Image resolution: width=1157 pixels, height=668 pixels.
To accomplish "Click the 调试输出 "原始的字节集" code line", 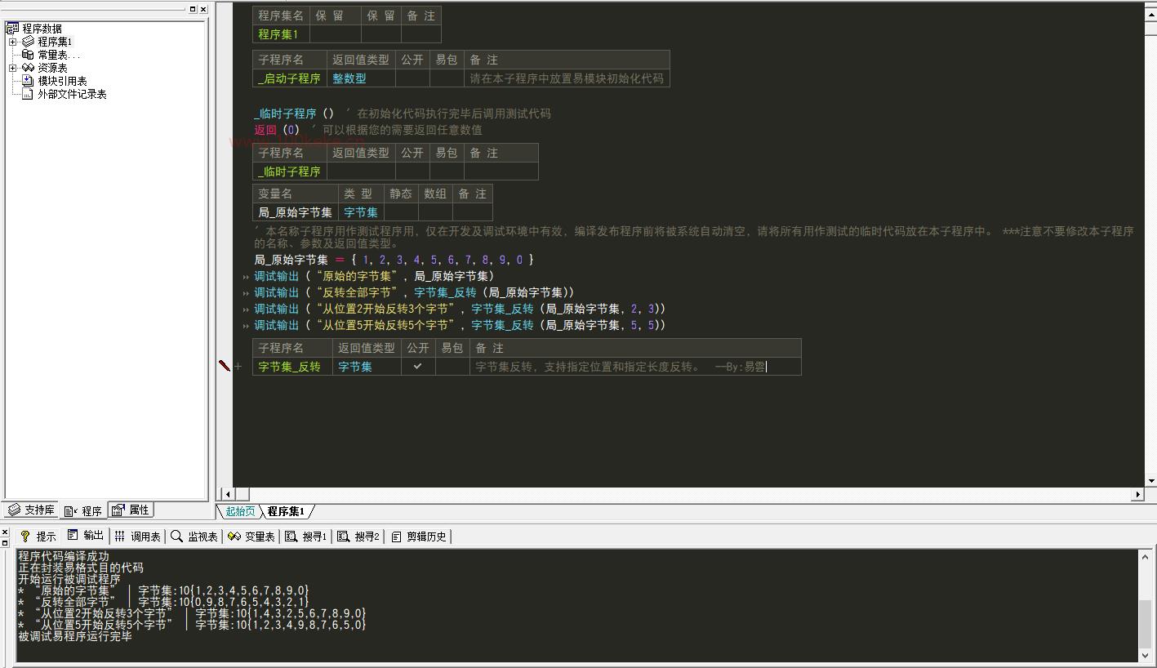I will coord(374,276).
